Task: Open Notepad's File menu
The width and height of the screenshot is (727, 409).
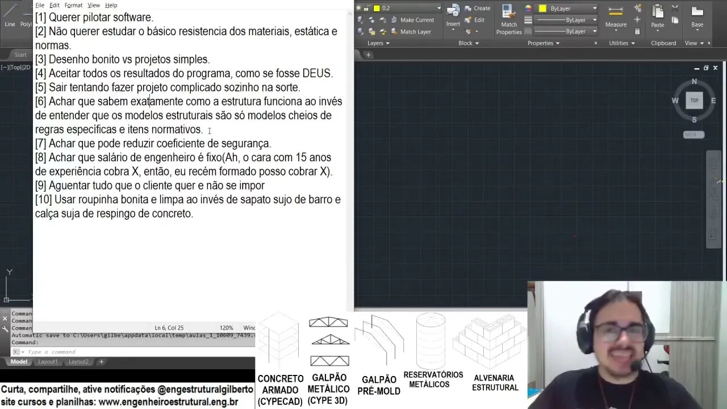Action: (x=40, y=5)
